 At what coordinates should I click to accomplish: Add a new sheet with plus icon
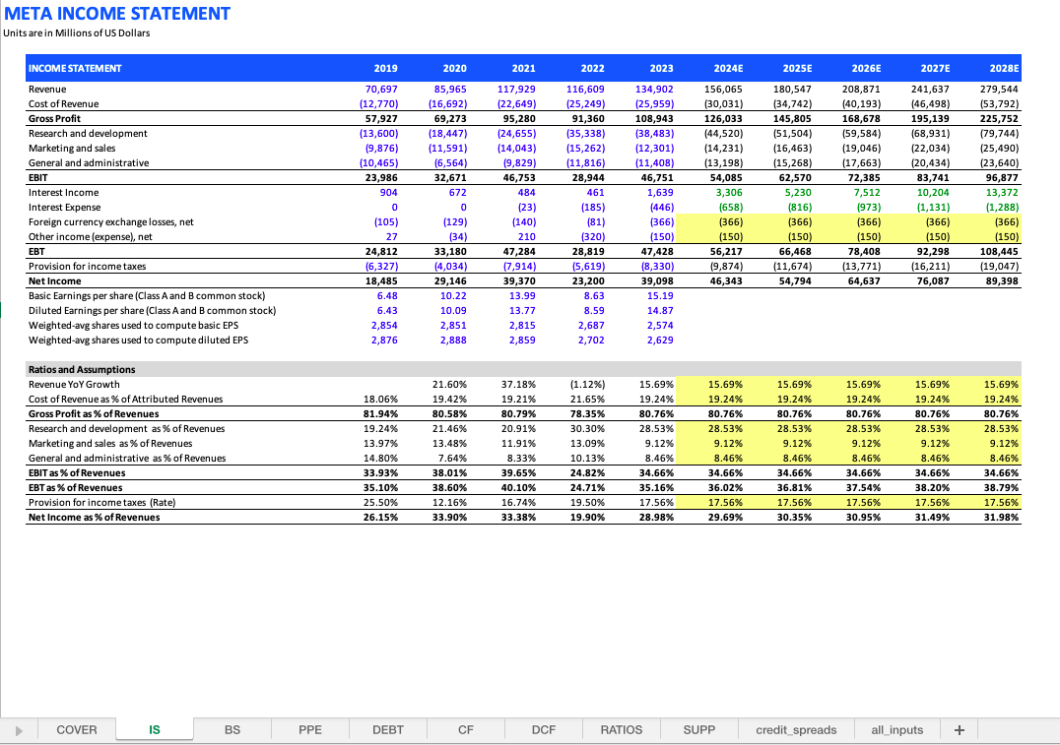click(959, 729)
